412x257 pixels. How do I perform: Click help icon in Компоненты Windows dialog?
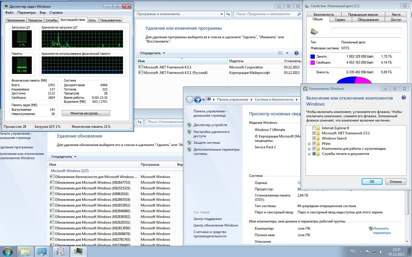(404, 98)
